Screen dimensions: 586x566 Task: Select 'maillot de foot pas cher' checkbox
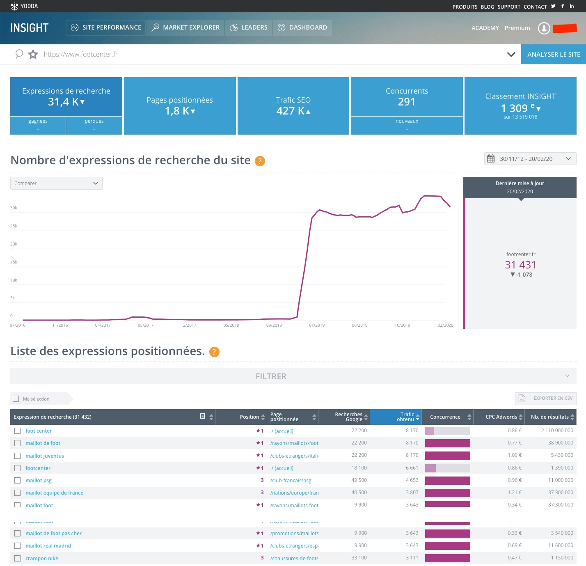[x=17, y=534]
